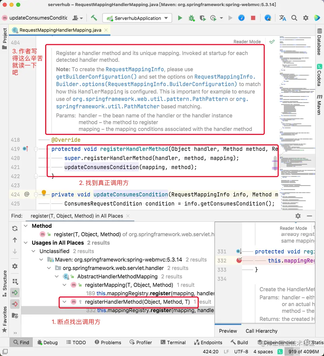Image resolution: width=324 pixels, height=356 pixels.
Task: Start debugging with the bug icon
Action: [x=191, y=18]
